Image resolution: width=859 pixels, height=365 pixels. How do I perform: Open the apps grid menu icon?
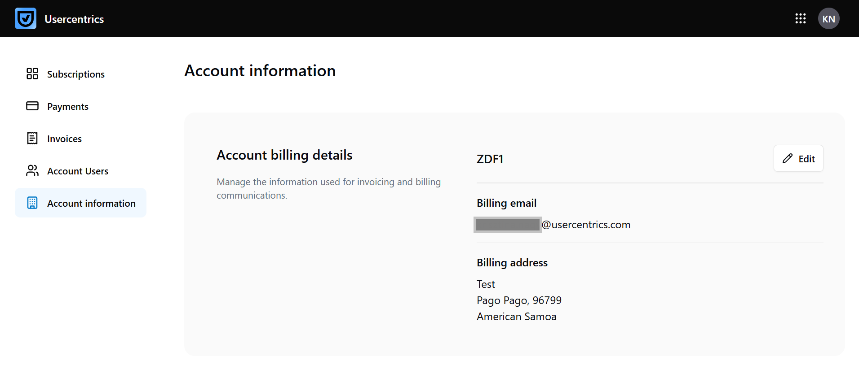coord(800,18)
